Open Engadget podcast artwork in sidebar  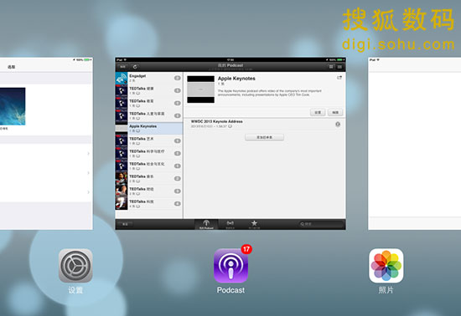tap(122, 78)
